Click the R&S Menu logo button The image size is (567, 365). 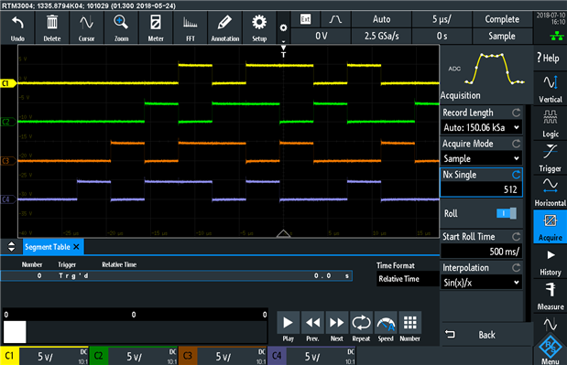(x=550, y=349)
